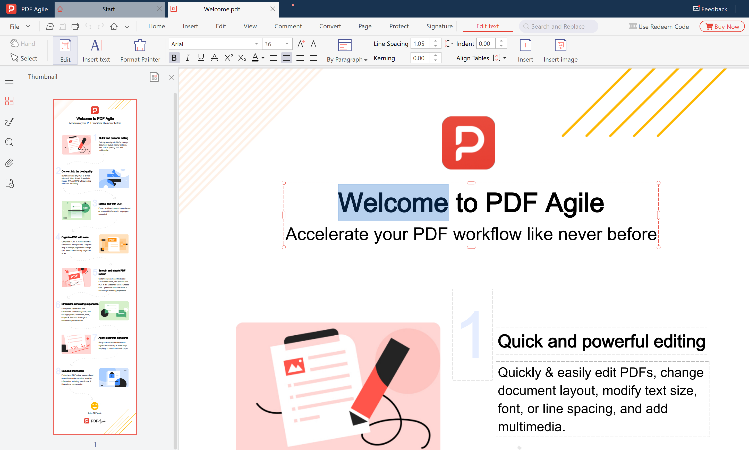This screenshot has height=450, width=749.
Task: Close the Thumbnail panel
Action: [x=172, y=77]
